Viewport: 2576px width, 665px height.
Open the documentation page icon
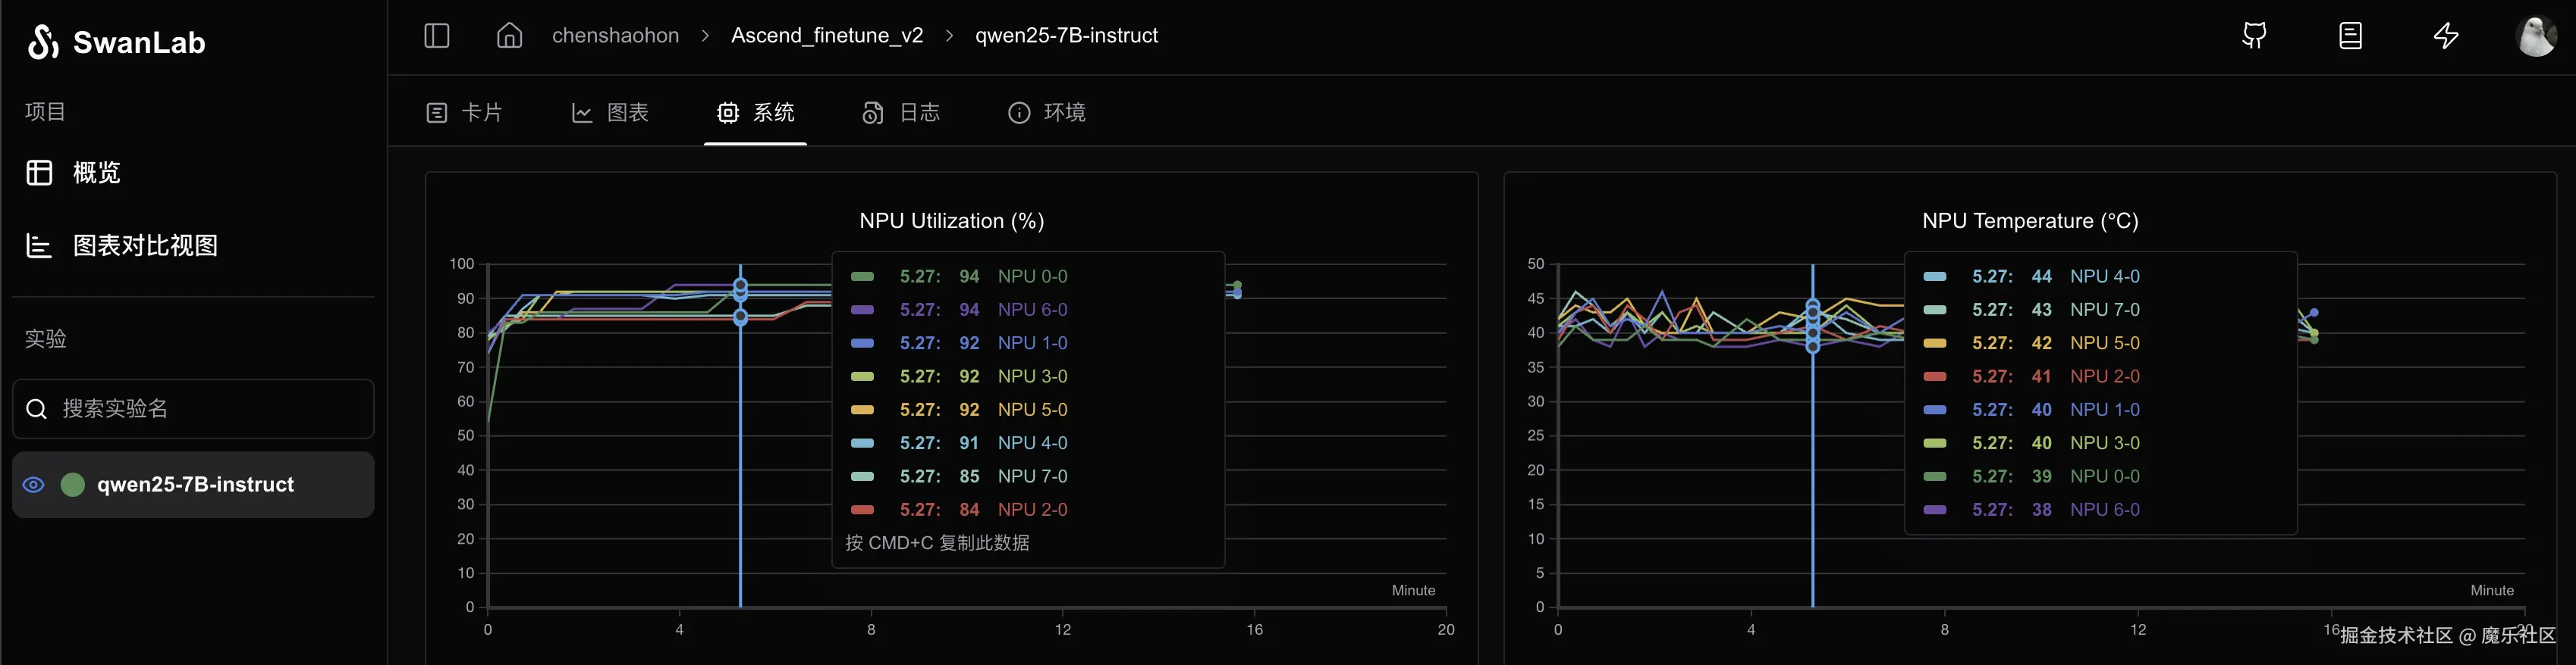2351,36
